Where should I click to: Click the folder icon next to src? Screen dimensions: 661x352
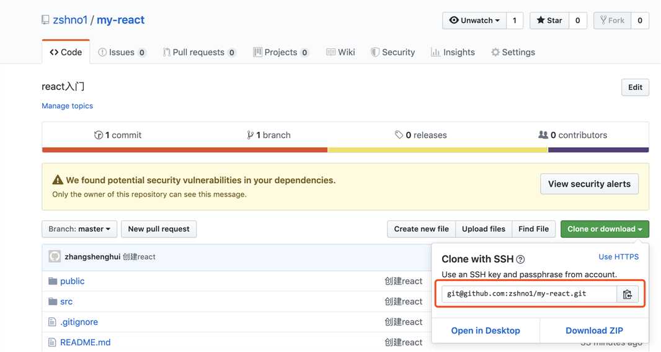coord(53,301)
